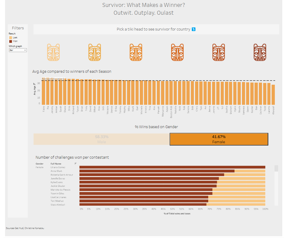Click the % Wins based on Gender title
Screen dimensions: 305x238
click(157, 127)
